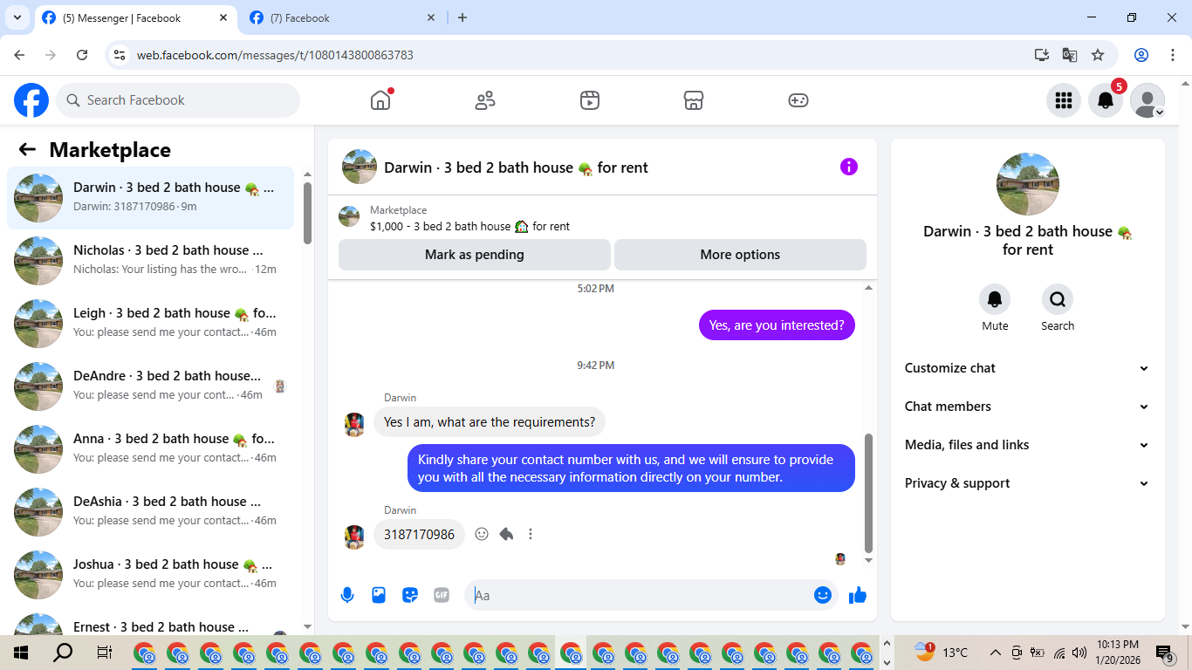Screen dimensions: 1192x670
Task: Open more options for 3187170986 message
Action: [531, 534]
